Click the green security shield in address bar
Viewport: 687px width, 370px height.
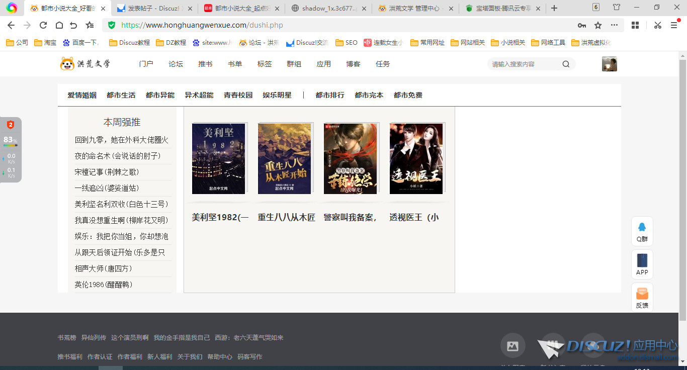point(111,25)
